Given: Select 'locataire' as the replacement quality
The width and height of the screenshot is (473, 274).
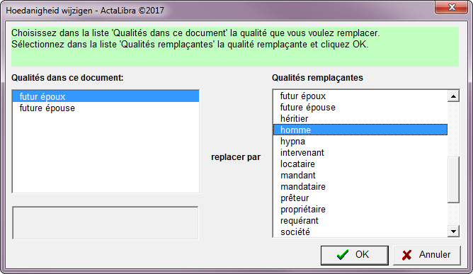Looking at the screenshot, I should pyautogui.click(x=360, y=164).
